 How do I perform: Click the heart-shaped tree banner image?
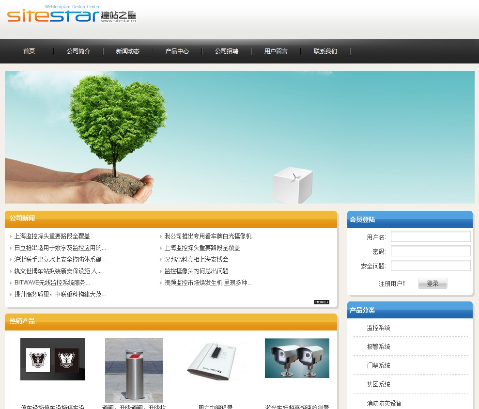pyautogui.click(x=240, y=137)
